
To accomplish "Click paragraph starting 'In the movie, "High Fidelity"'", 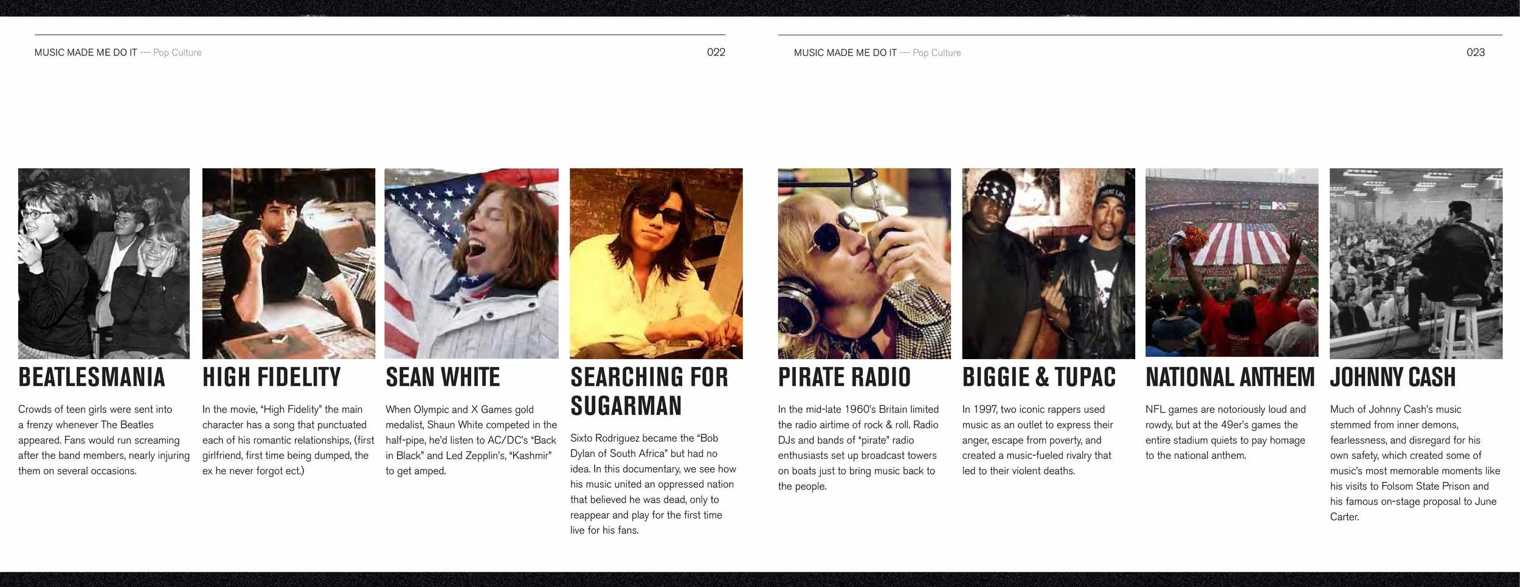I will (288, 440).
